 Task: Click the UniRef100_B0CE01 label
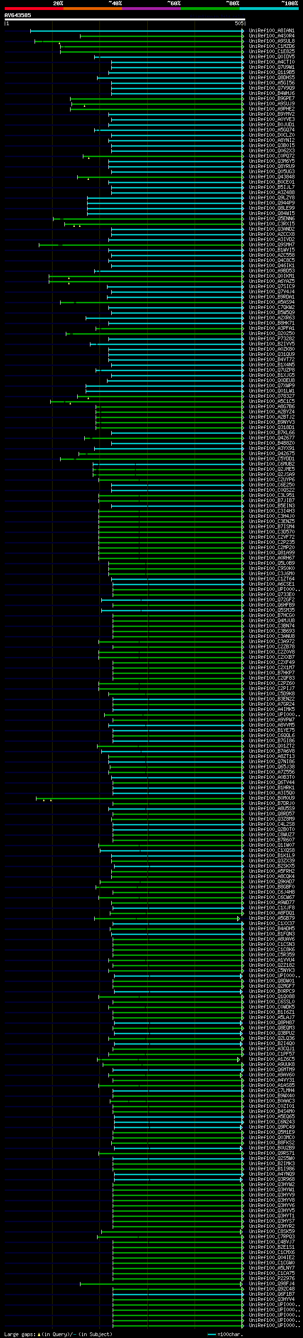[272, 182]
